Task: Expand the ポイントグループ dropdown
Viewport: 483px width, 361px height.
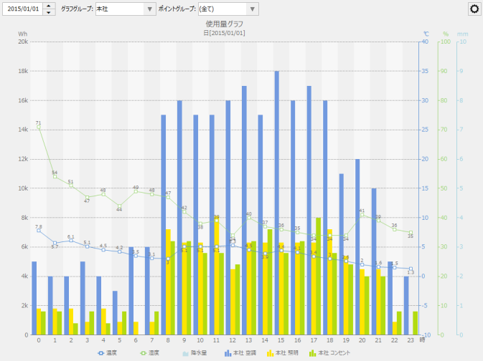Action: tap(251, 9)
